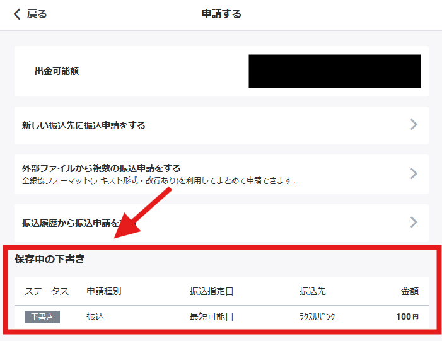The image size is (442, 341).
Task: Click the 金額 column header
Action: tap(409, 291)
